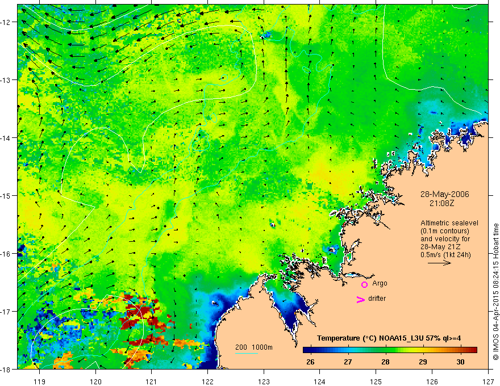Click latitude axis label -14

pyautogui.click(x=6, y=138)
